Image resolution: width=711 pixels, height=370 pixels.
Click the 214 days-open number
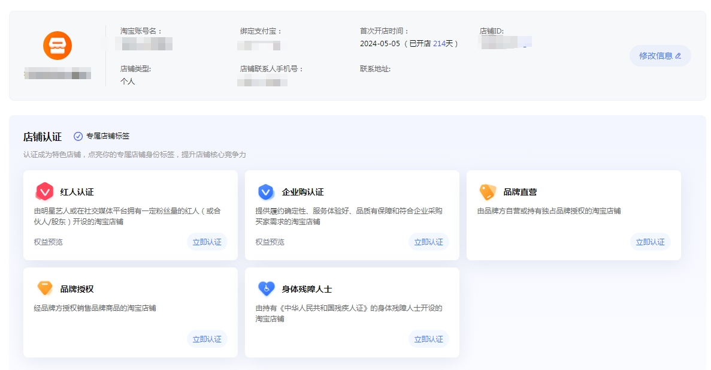tap(440, 44)
